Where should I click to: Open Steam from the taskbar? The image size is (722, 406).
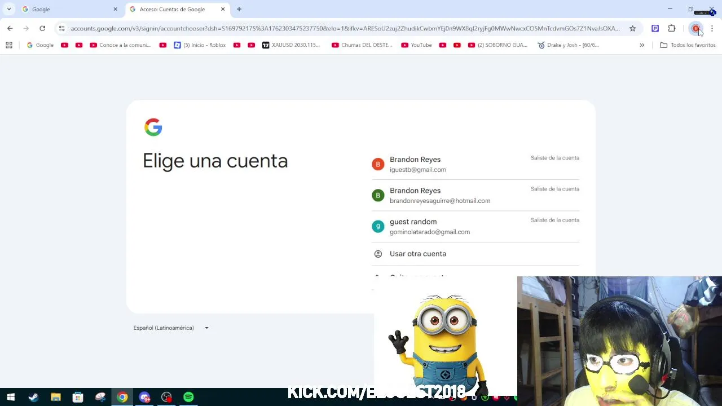(33, 397)
